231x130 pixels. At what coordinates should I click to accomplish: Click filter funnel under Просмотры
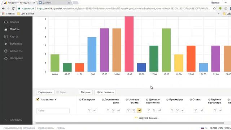pyautogui.click(x=172, y=110)
